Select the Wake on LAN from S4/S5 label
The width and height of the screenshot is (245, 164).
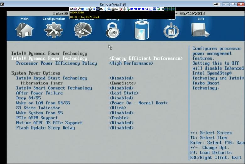pyautogui.click(x=43, y=103)
